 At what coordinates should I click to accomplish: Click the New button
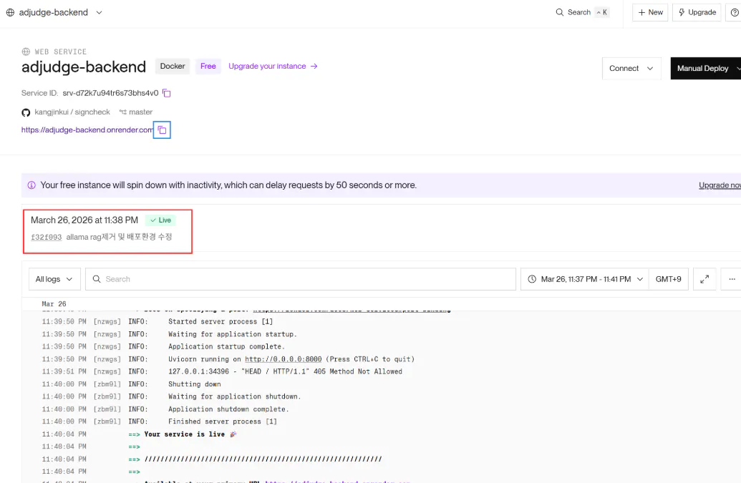650,12
